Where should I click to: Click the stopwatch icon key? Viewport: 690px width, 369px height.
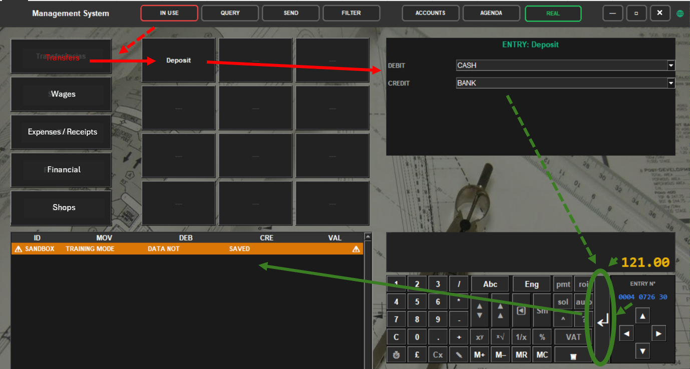point(397,354)
